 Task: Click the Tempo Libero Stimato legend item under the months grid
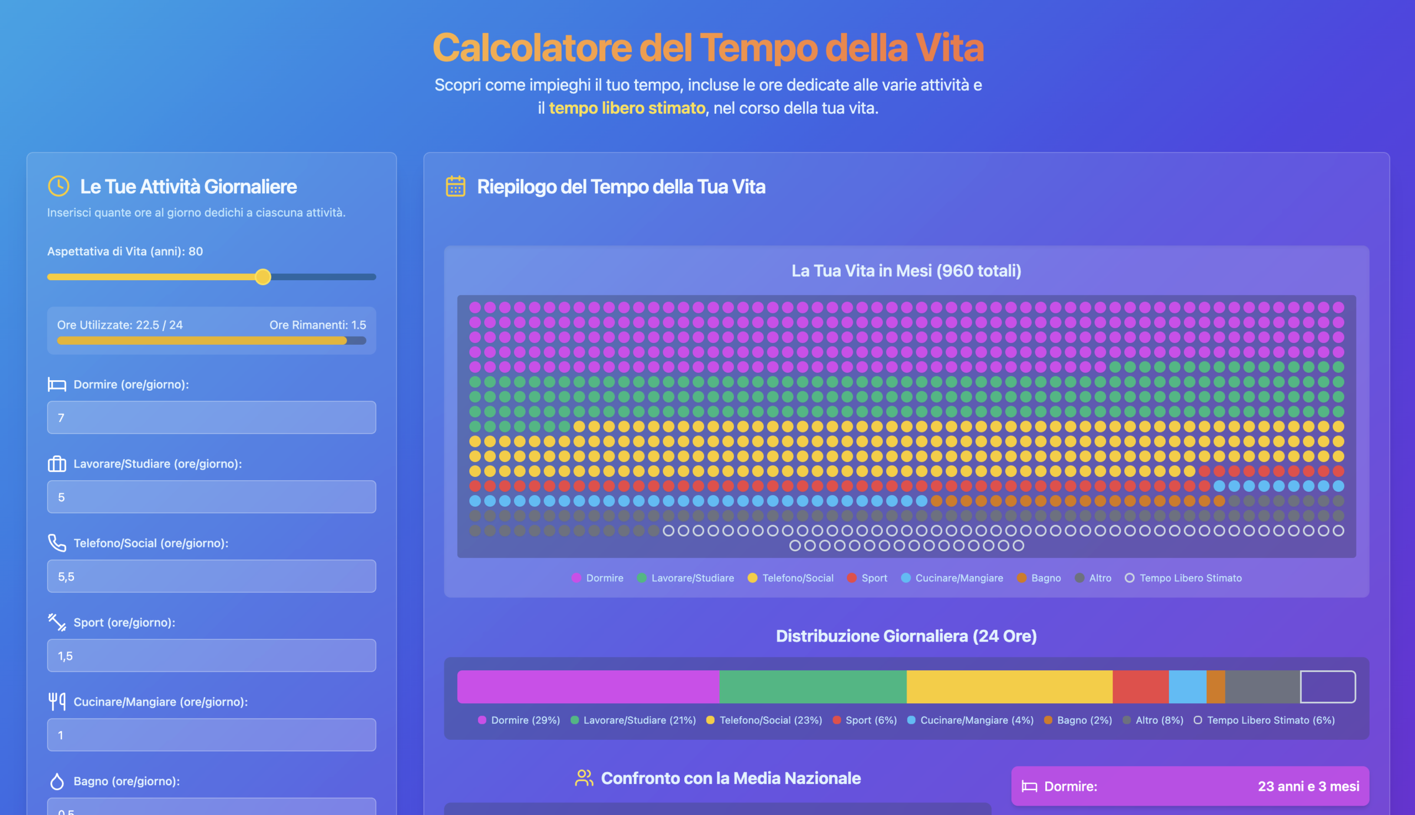coord(1183,578)
